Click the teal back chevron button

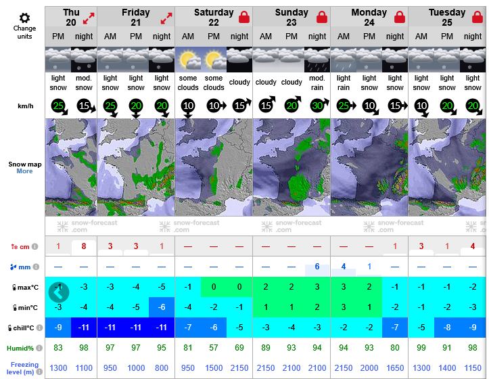tap(59, 292)
